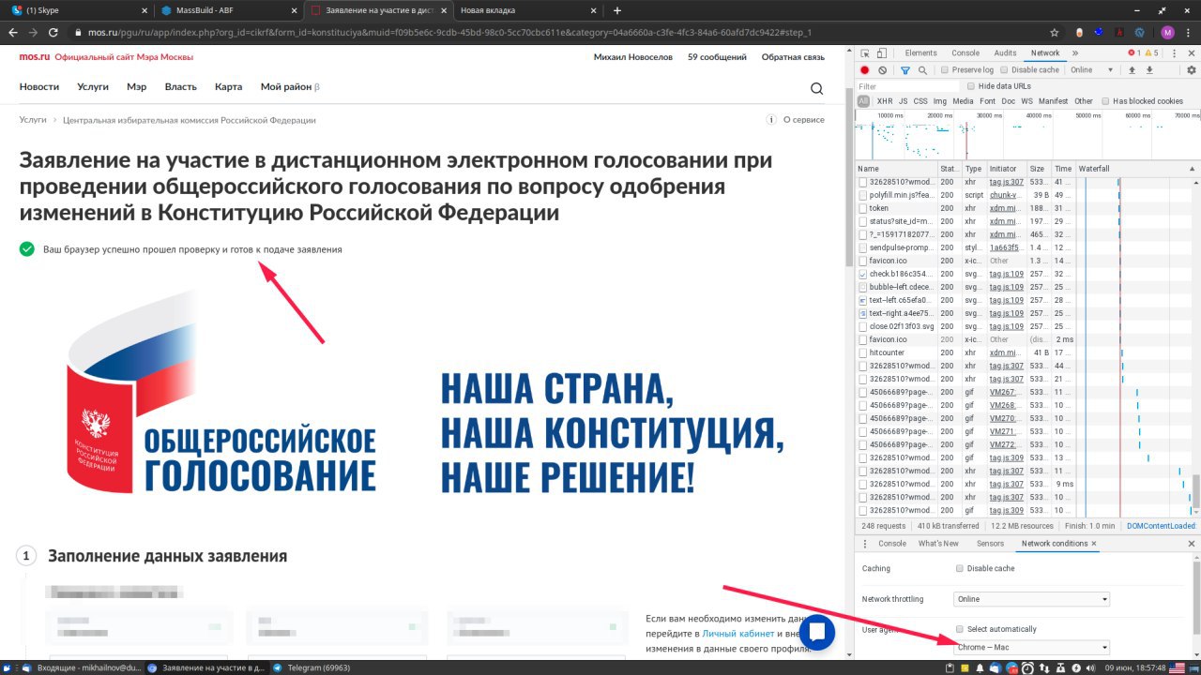The width and height of the screenshot is (1201, 675).
Task: Click the export HAR download icon
Action: 1149,70
